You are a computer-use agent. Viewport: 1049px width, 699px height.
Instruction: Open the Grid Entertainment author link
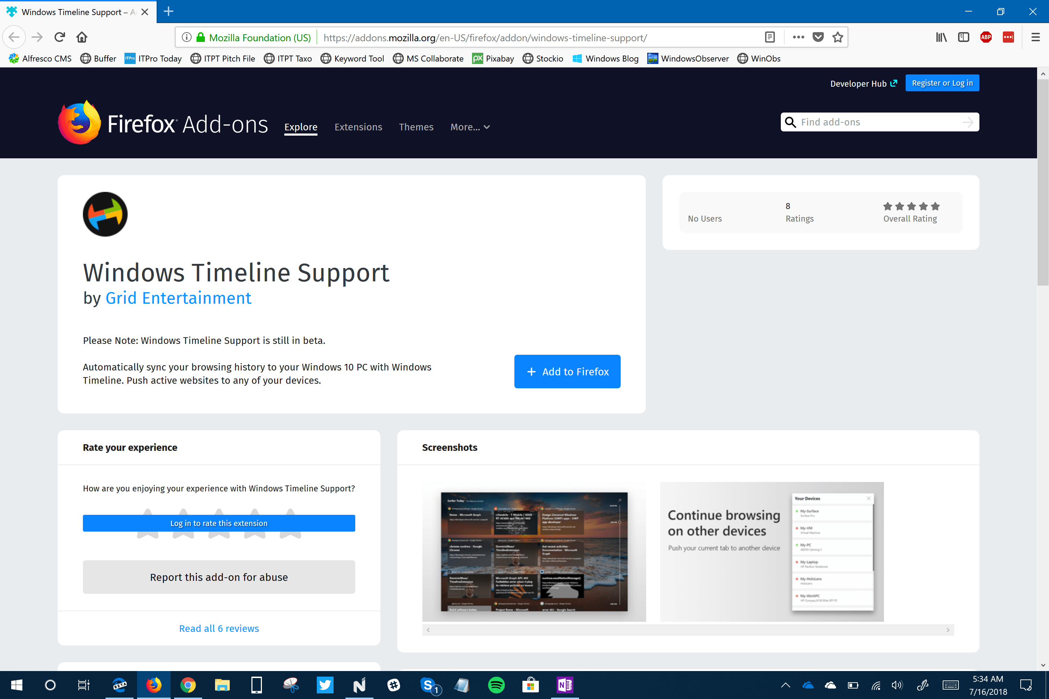coord(178,298)
